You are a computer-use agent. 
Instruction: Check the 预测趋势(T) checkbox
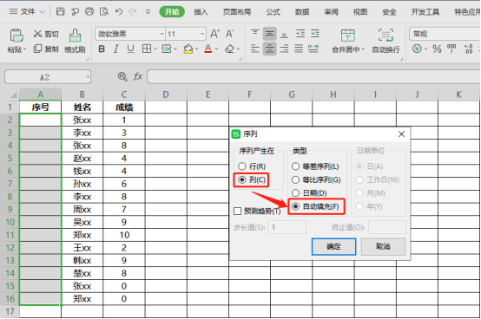click(x=237, y=211)
